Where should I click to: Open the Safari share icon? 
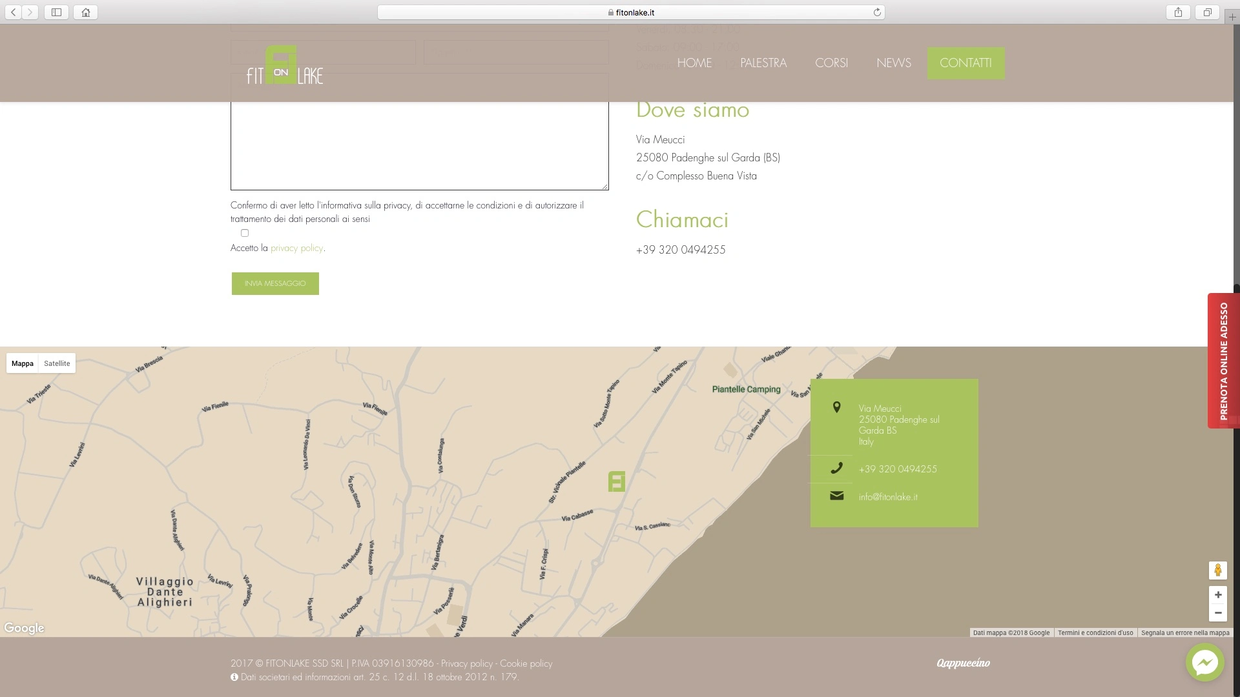pos(1178,12)
